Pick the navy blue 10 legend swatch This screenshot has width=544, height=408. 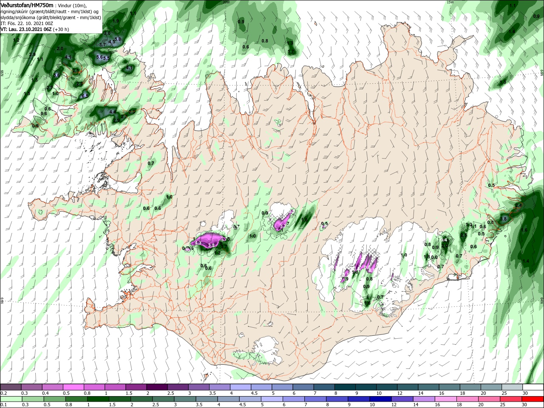tap(380, 399)
